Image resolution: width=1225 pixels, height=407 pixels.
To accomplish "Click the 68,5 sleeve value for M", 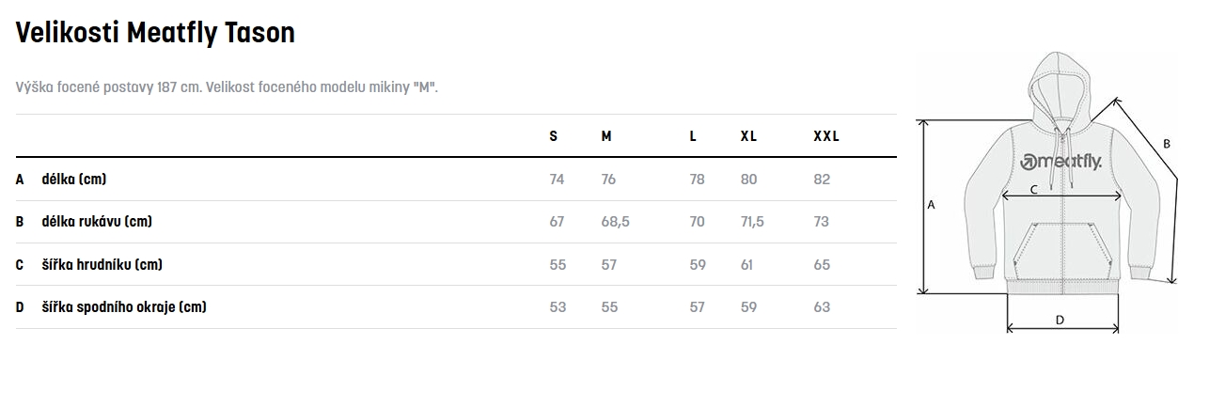I will click(615, 222).
